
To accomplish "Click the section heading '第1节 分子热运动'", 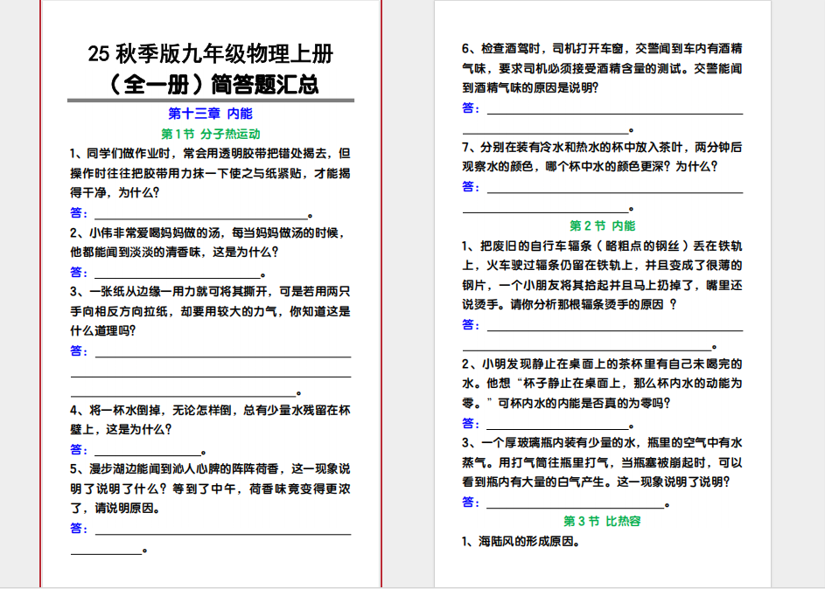I will [x=211, y=134].
